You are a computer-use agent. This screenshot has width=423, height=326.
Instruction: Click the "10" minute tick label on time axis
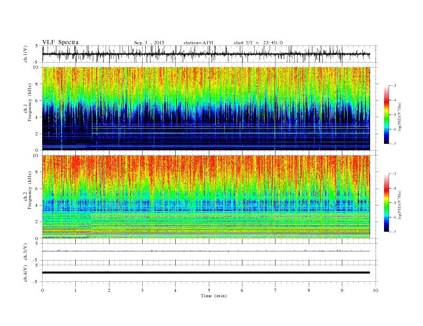[375, 290]
